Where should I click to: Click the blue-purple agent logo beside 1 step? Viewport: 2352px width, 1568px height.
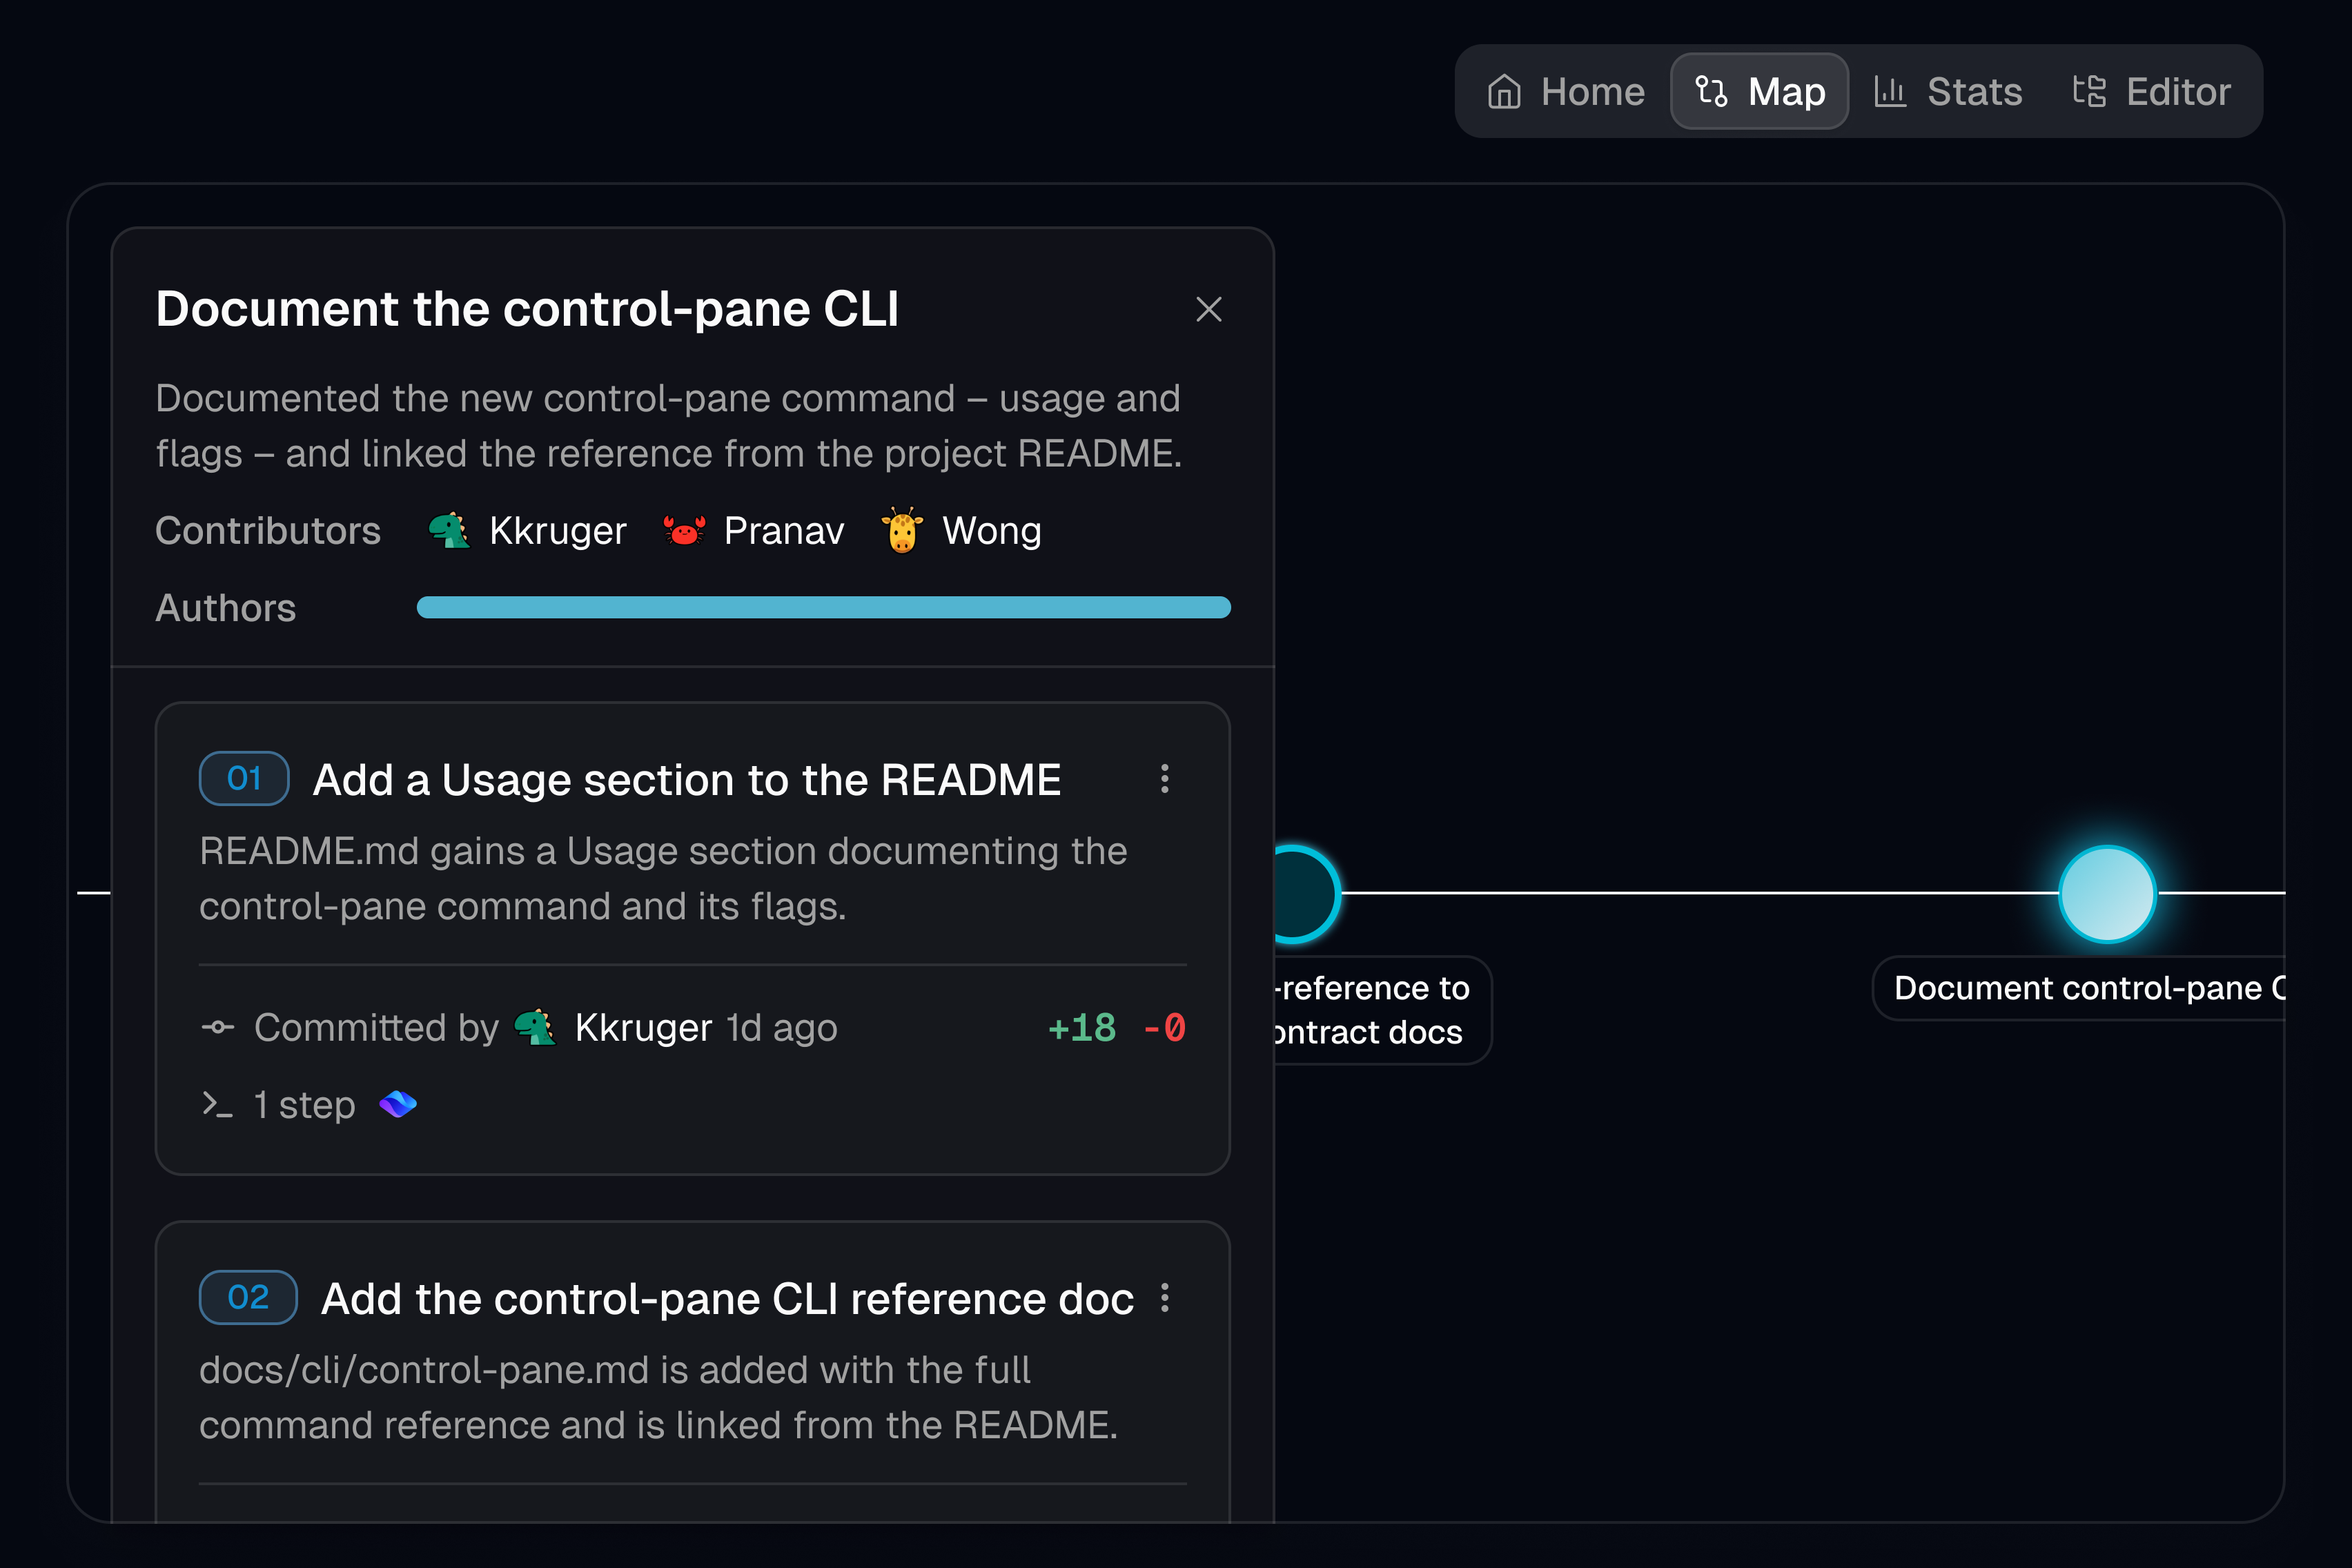pyautogui.click(x=398, y=1105)
